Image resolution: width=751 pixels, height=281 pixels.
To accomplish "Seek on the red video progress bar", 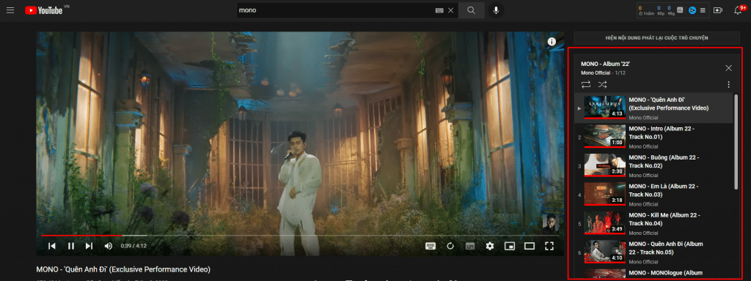I will [299, 235].
